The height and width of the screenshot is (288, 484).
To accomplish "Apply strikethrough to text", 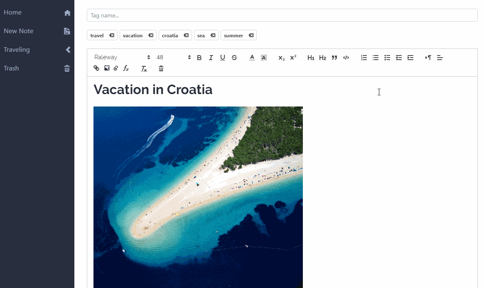I will click(x=234, y=58).
